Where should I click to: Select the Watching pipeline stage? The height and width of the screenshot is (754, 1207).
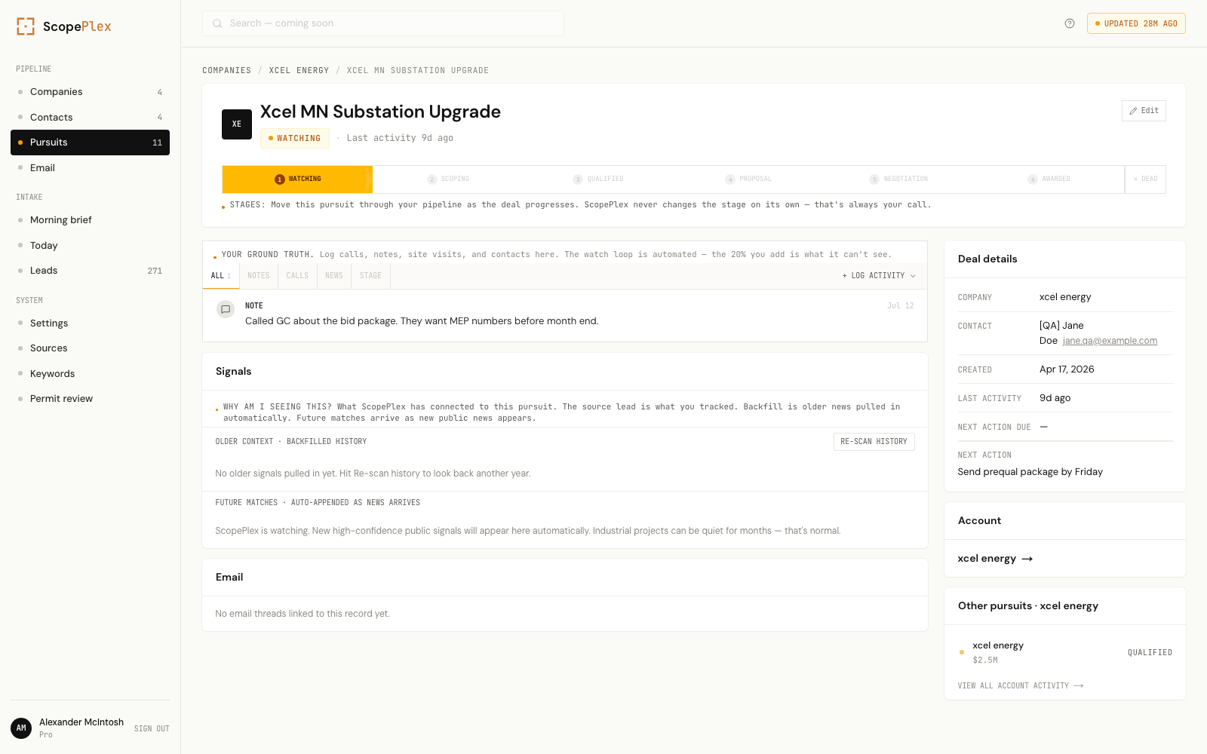point(297,179)
